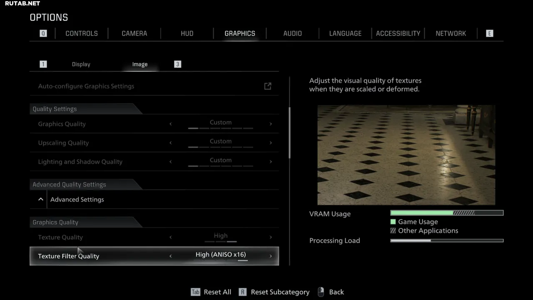
Task: Decrease Texture Quality with left arrow
Action: click(170, 237)
